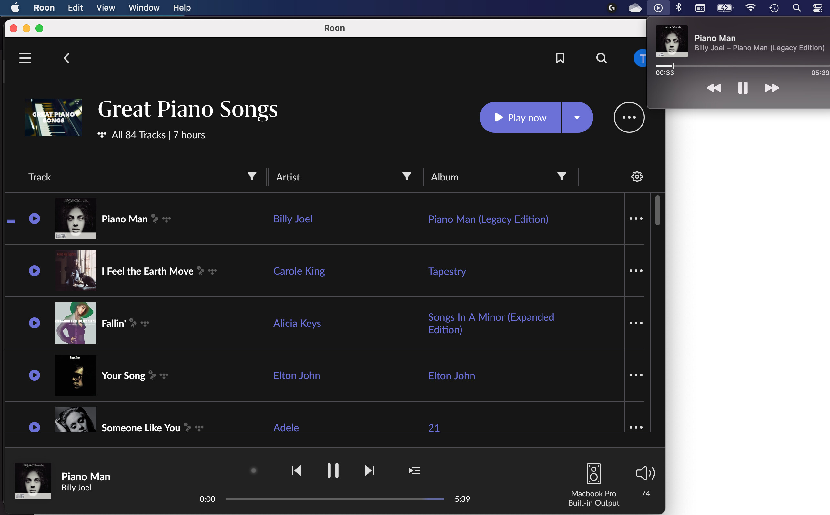Click the Play now button
830x515 pixels.
point(520,118)
